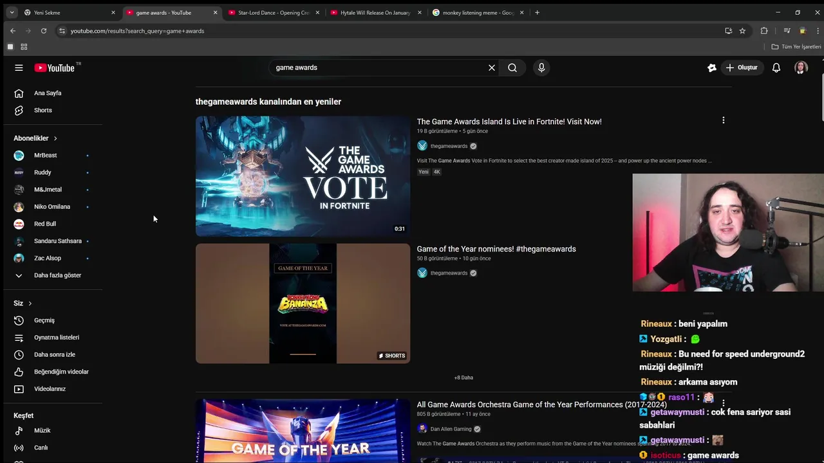
Task: Expand the Siz section arrow
Action: [x=30, y=304]
